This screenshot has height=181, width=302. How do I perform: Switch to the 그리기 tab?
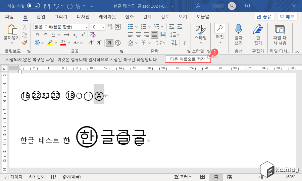point(61,17)
